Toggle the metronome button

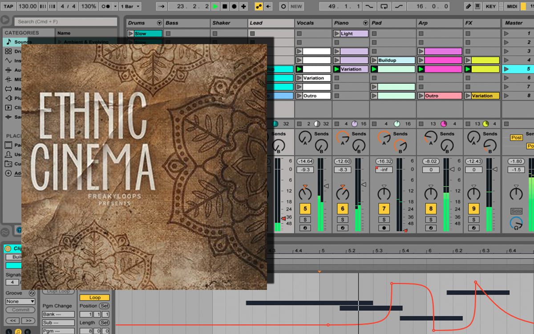point(106,6)
